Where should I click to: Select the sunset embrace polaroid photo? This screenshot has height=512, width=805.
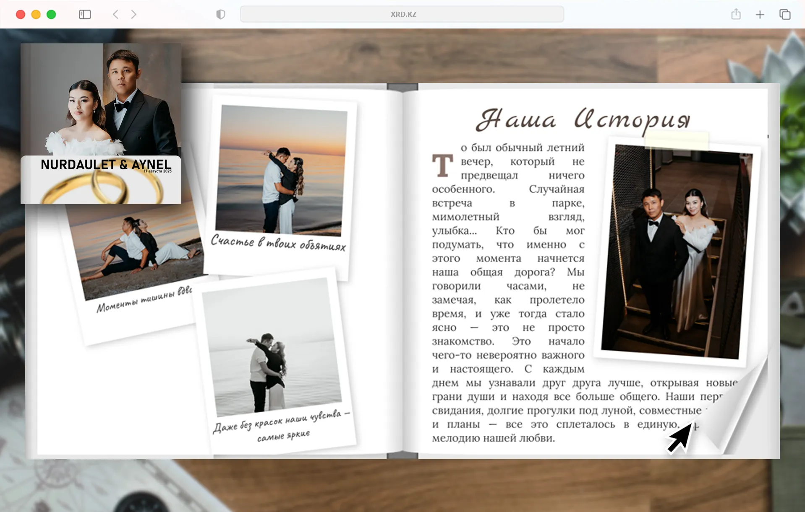[280, 170]
